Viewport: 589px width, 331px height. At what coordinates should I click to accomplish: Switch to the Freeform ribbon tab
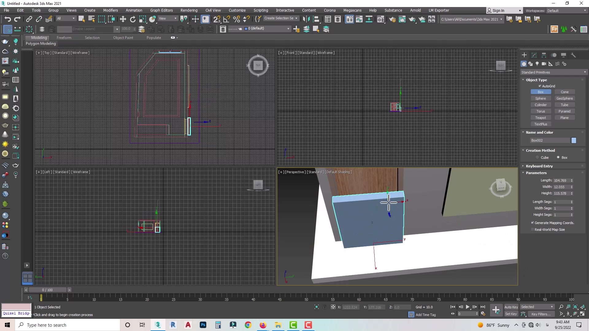click(64, 38)
